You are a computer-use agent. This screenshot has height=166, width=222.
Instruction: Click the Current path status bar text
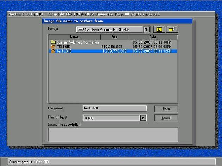[29, 162]
